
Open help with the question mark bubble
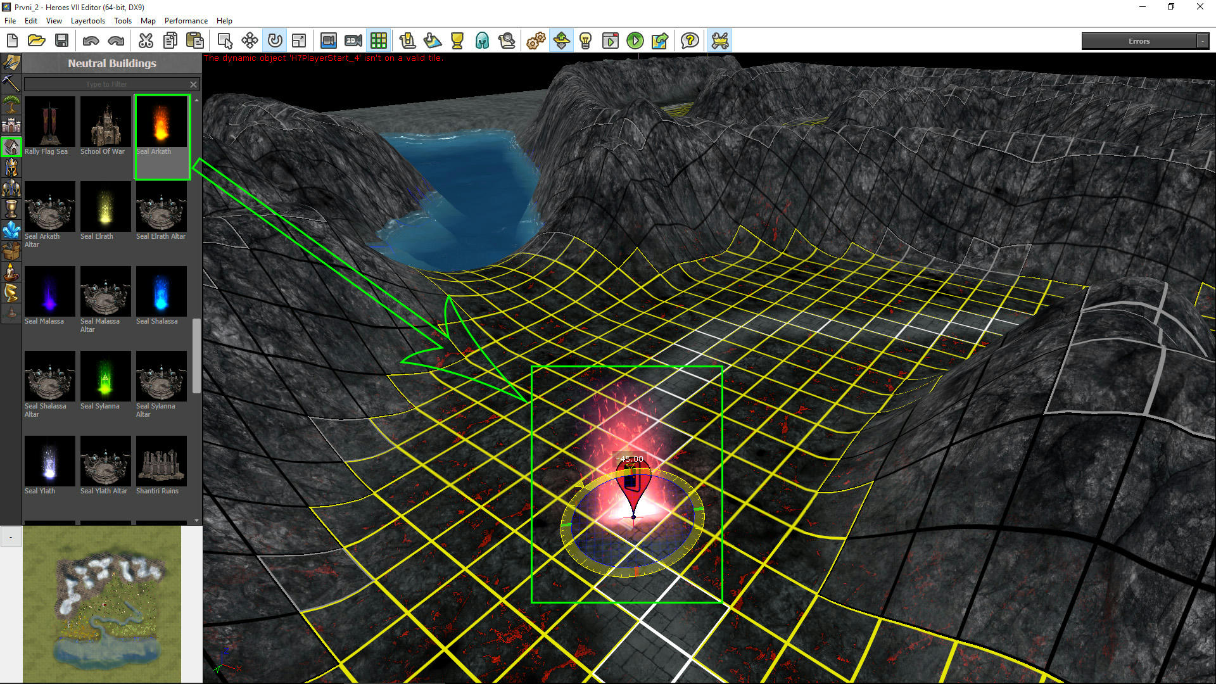coord(690,41)
